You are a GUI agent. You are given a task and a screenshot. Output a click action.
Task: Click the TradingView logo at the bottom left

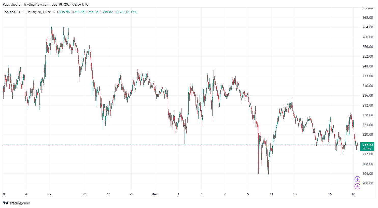[16, 203]
